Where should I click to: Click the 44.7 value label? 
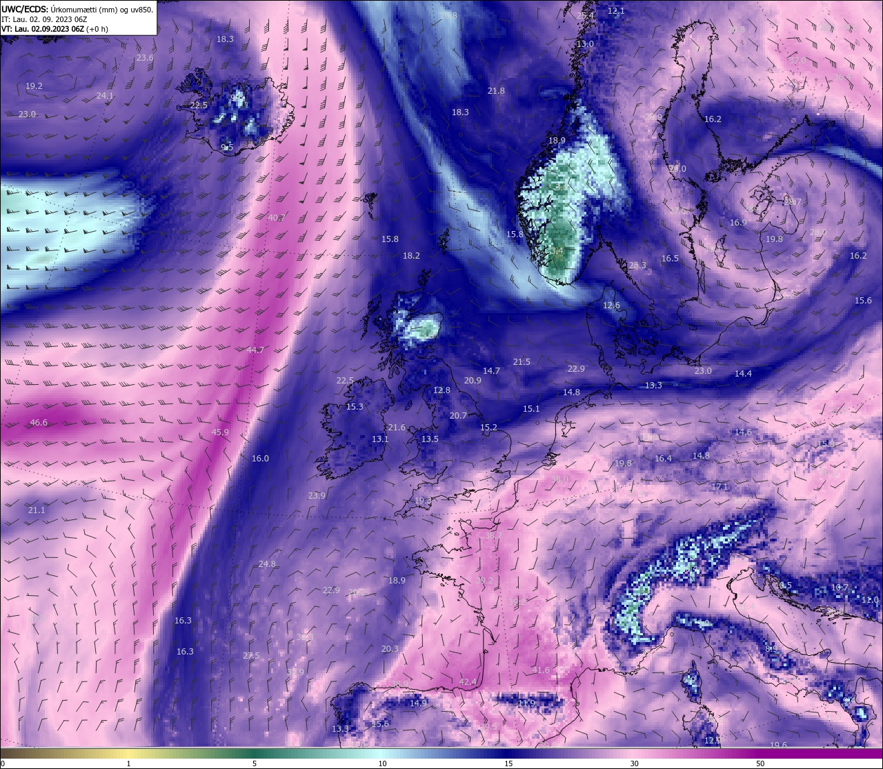click(x=255, y=350)
